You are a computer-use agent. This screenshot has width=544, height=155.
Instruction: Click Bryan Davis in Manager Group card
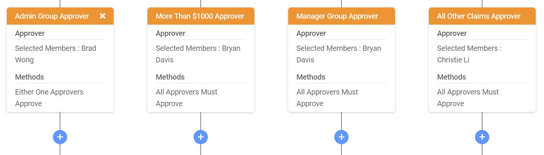click(339, 54)
